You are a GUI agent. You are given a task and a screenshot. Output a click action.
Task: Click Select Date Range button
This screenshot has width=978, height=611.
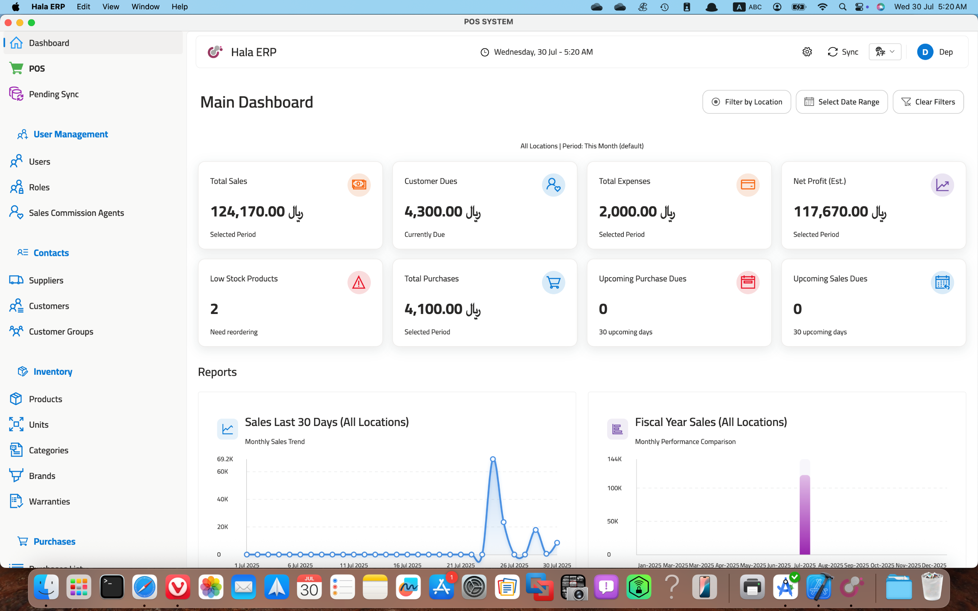841,102
